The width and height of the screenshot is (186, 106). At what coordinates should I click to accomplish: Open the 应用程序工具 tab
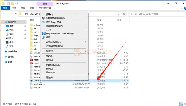(x=45, y=8)
